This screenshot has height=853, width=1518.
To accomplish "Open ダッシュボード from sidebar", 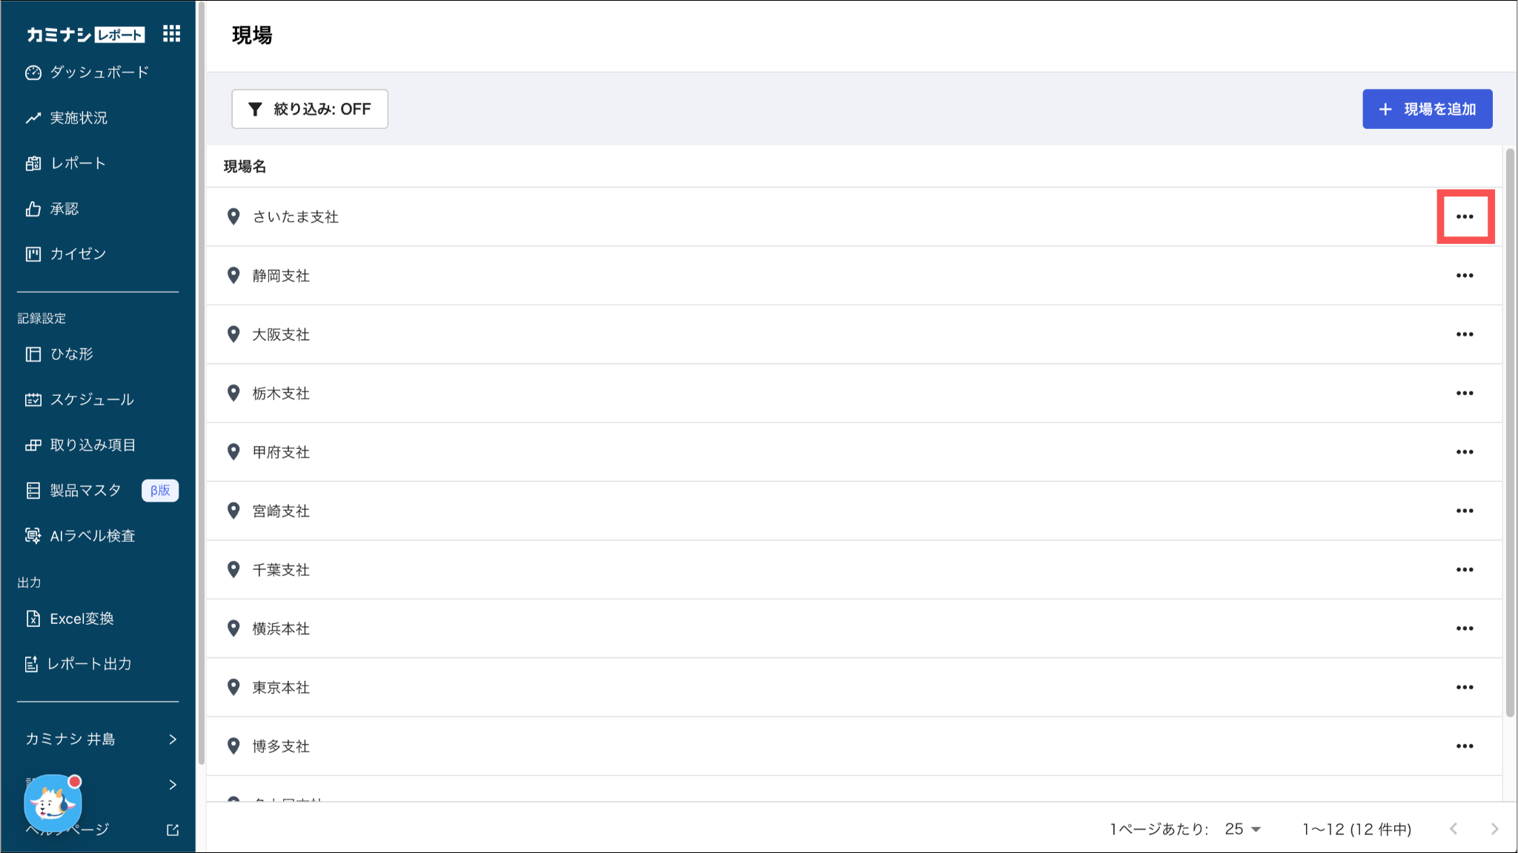I will point(99,72).
